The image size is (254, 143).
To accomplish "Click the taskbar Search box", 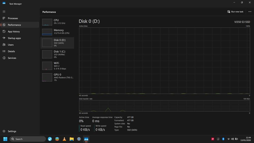I will (x=27, y=139).
